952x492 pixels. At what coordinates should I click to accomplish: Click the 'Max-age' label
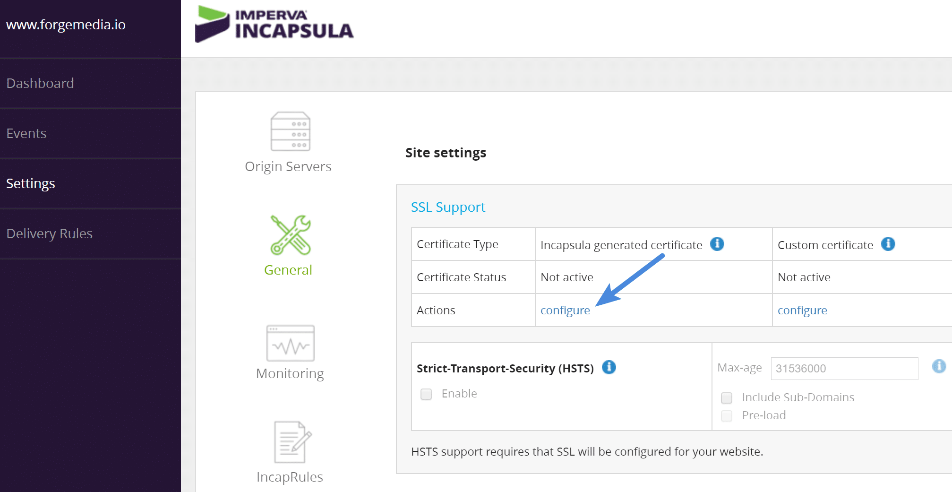click(x=739, y=368)
